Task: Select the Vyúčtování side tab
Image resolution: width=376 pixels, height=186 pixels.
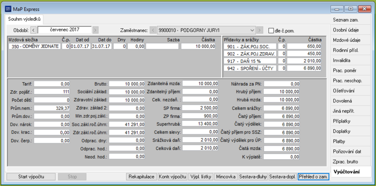Action: (351, 171)
